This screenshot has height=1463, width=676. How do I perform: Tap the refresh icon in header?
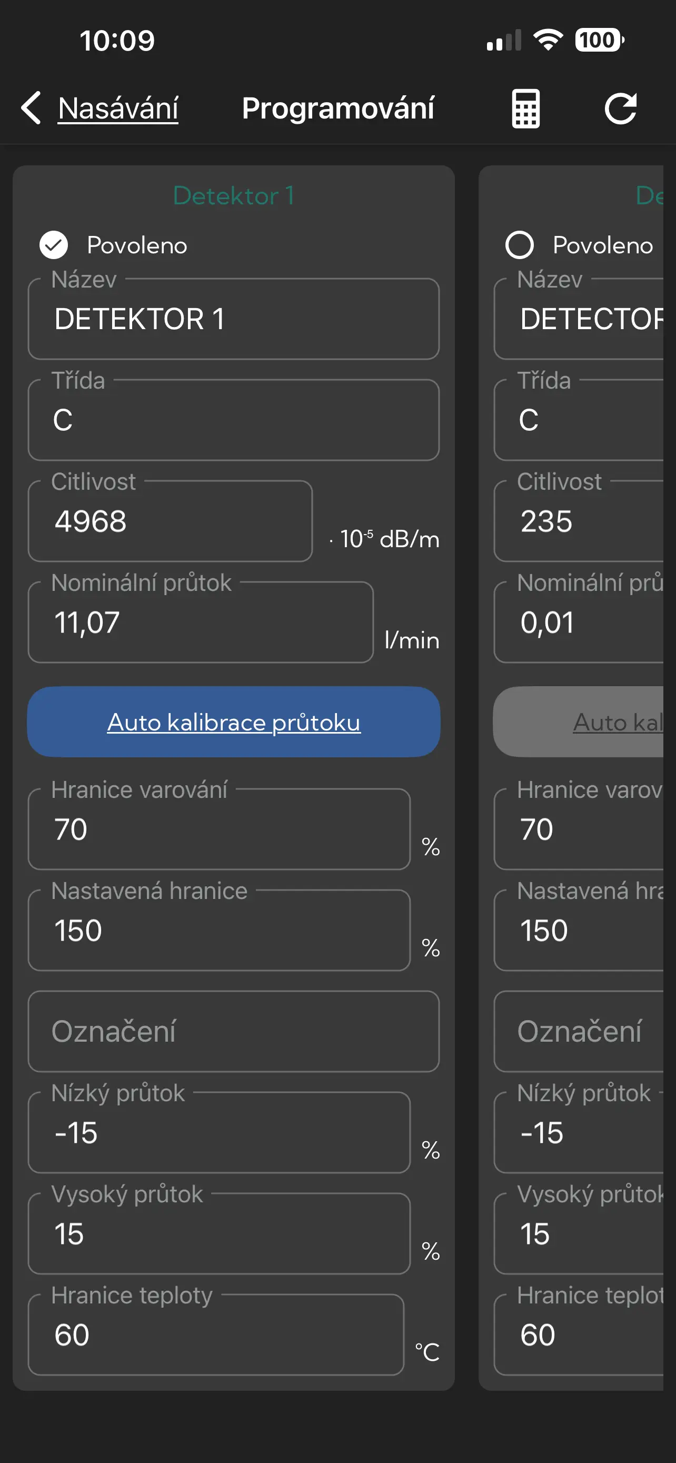[x=620, y=108]
